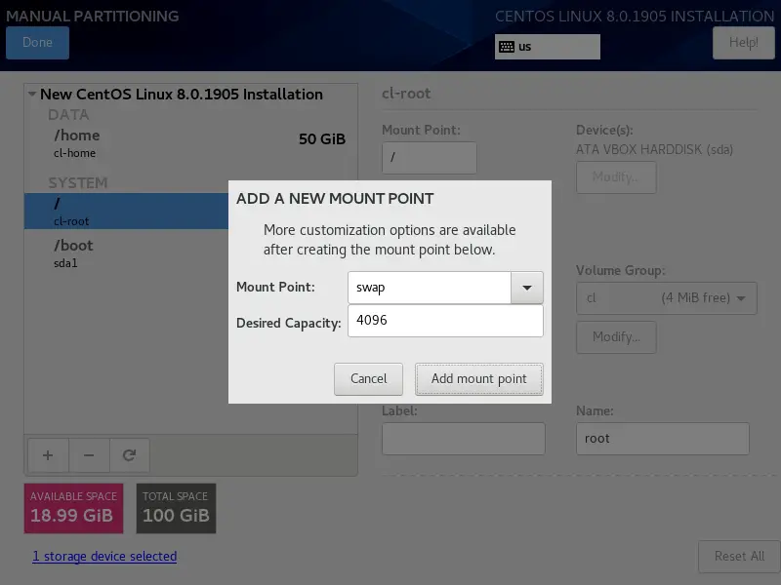This screenshot has width=781, height=585.
Task: Click the swap mount point text field
Action: pyautogui.click(x=430, y=288)
